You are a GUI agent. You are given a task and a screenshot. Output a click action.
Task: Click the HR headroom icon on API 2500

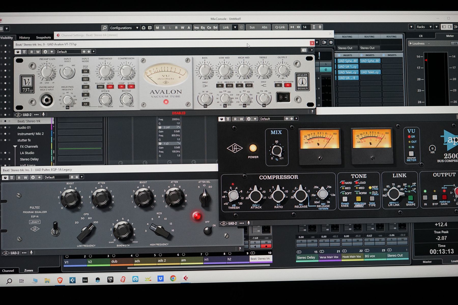tap(432, 148)
